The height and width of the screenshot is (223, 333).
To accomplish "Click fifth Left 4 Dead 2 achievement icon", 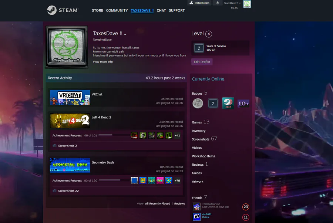I will point(169,135).
